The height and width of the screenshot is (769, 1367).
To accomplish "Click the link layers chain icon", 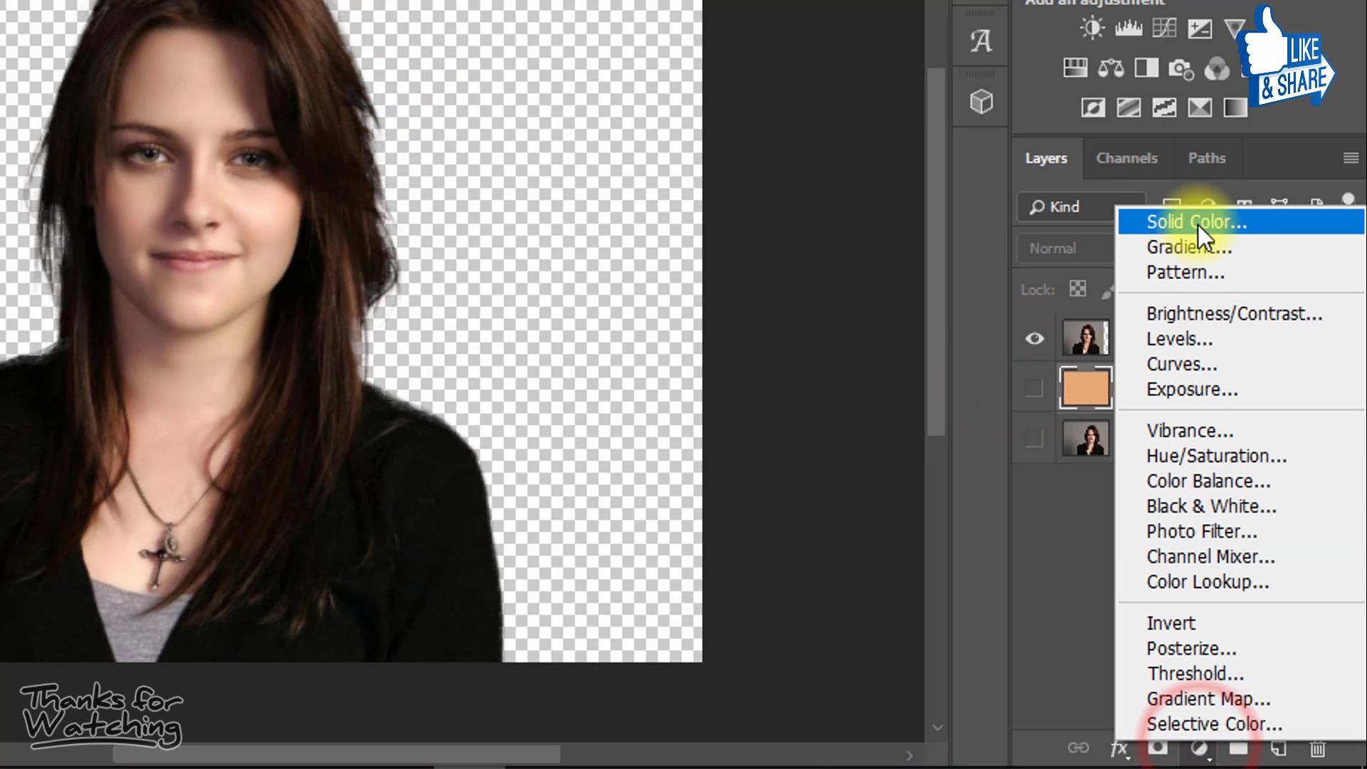I will click(x=1079, y=748).
